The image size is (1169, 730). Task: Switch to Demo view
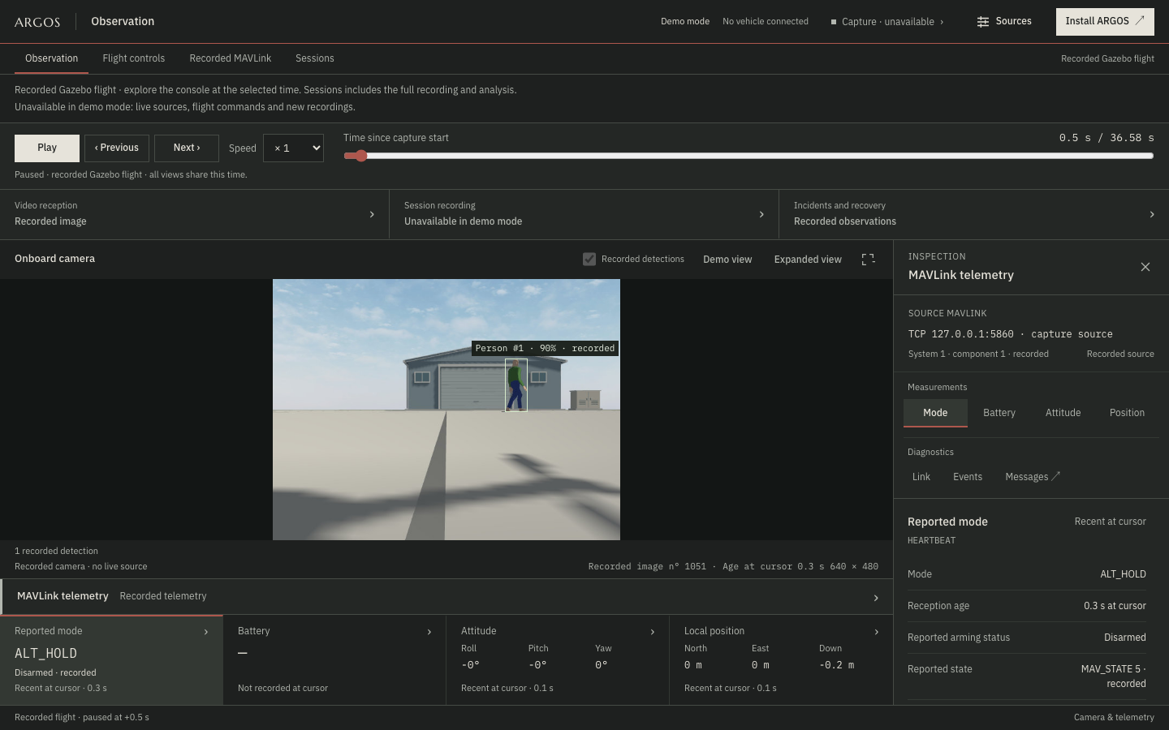click(727, 260)
